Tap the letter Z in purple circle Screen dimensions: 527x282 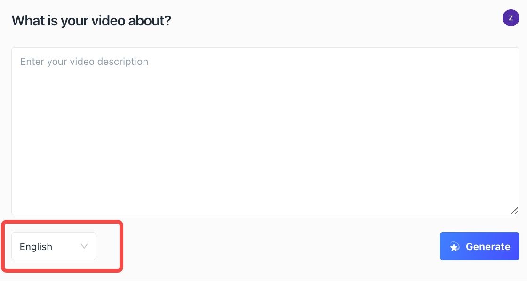point(511,18)
